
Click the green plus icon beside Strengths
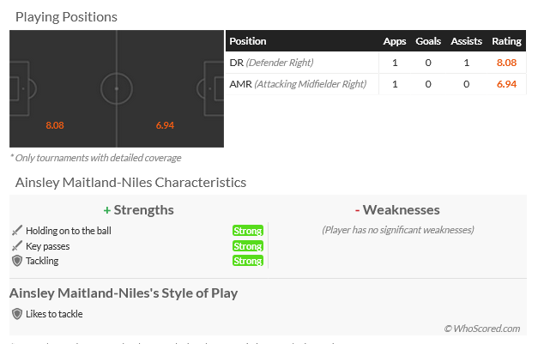(107, 210)
